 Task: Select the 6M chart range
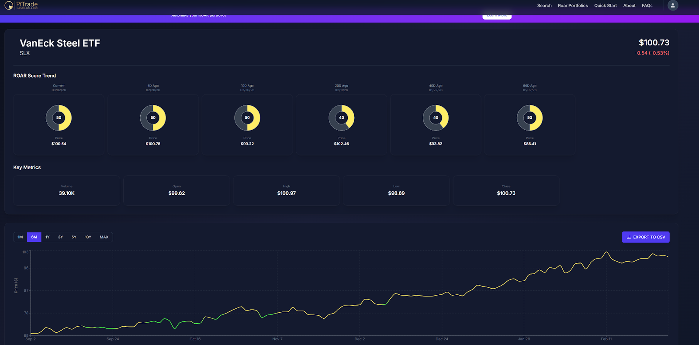coord(34,237)
